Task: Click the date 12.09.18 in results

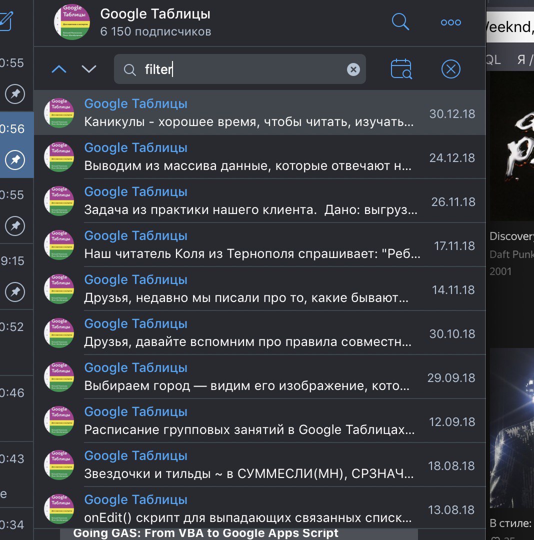Action: point(452,422)
